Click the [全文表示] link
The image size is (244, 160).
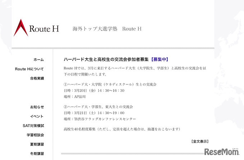[200, 141]
